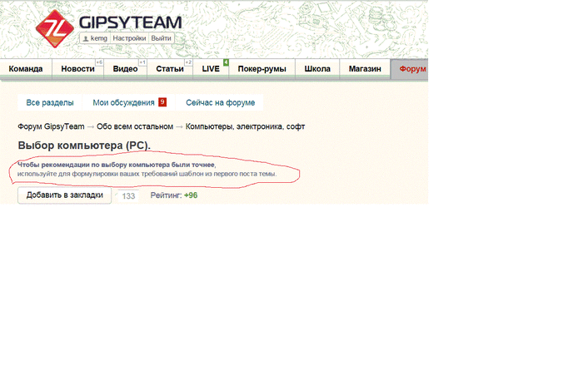Click the +2 badge on Статьи
This screenshot has width=583, height=375.
coord(188,62)
